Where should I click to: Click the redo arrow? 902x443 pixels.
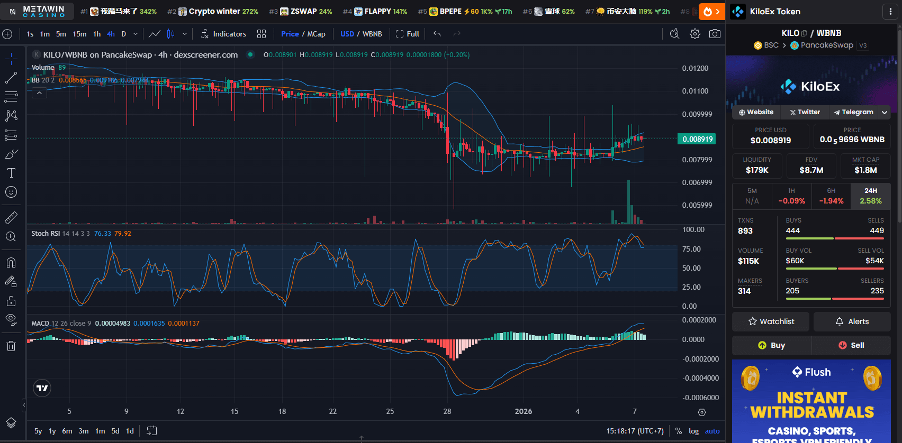pyautogui.click(x=457, y=34)
